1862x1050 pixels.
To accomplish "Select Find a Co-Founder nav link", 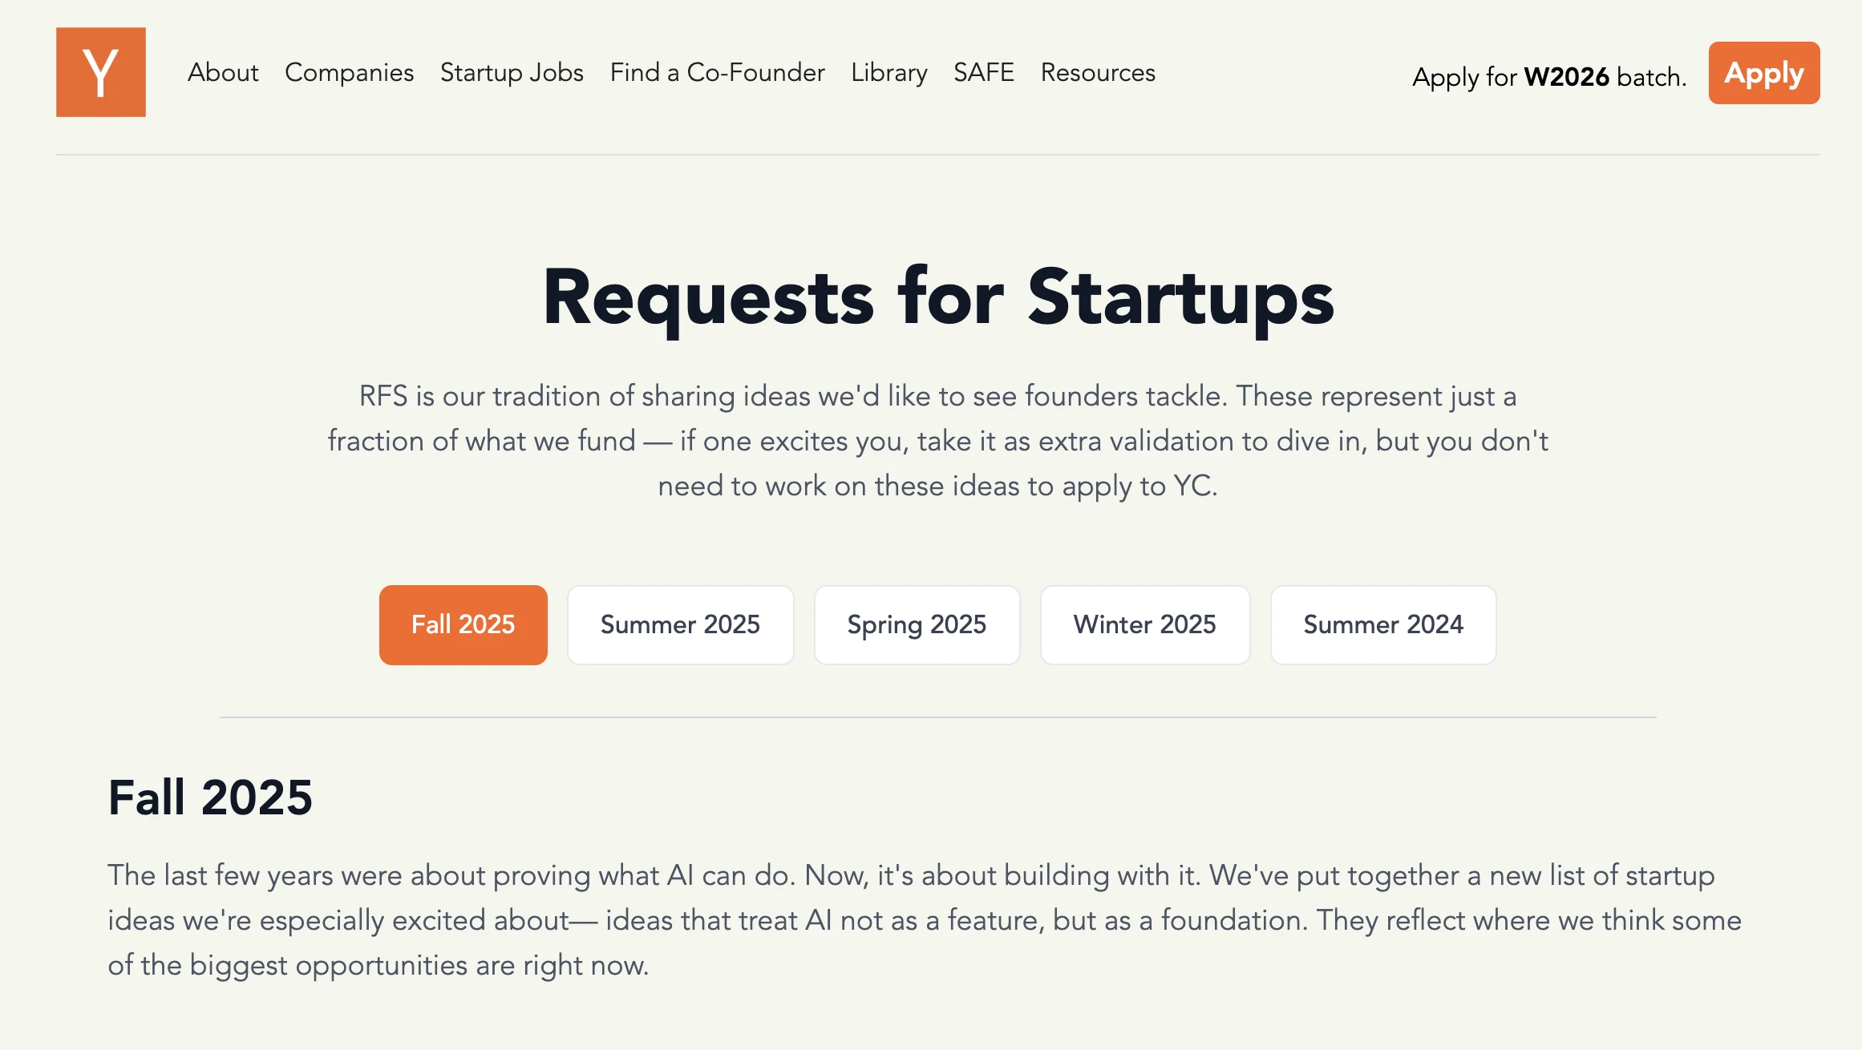I will pos(717,73).
